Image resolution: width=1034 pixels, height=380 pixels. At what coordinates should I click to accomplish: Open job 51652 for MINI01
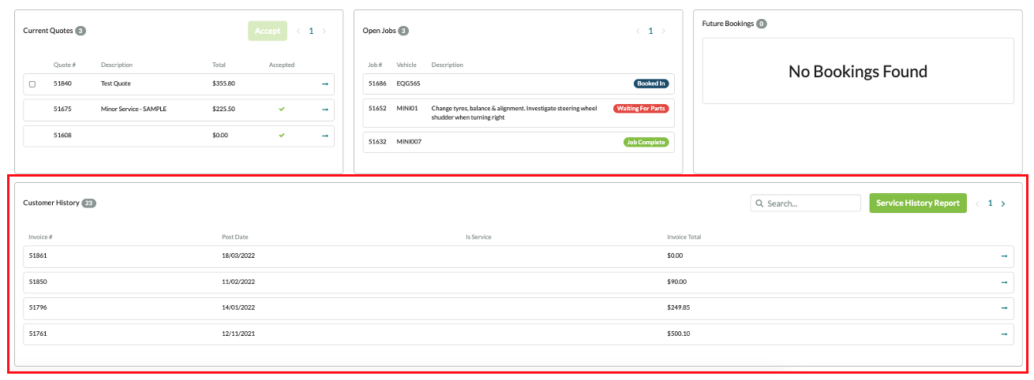(x=519, y=113)
